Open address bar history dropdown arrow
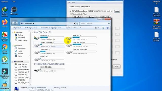The image size is (162, 91). 74,24
